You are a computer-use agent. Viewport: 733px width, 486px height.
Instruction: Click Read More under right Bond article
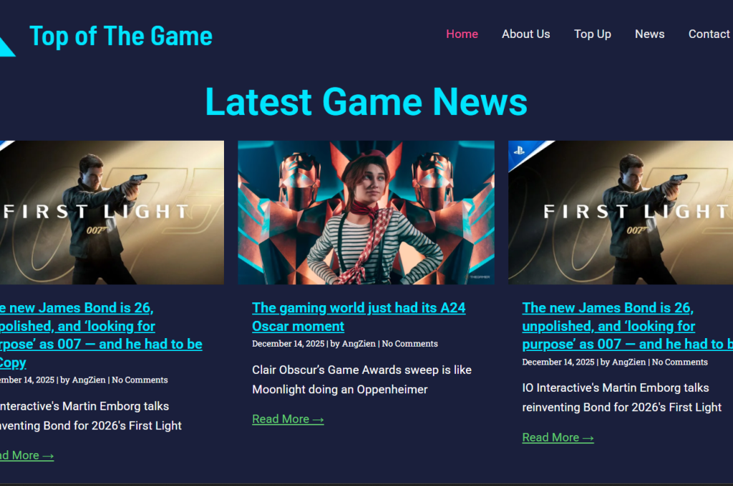558,437
